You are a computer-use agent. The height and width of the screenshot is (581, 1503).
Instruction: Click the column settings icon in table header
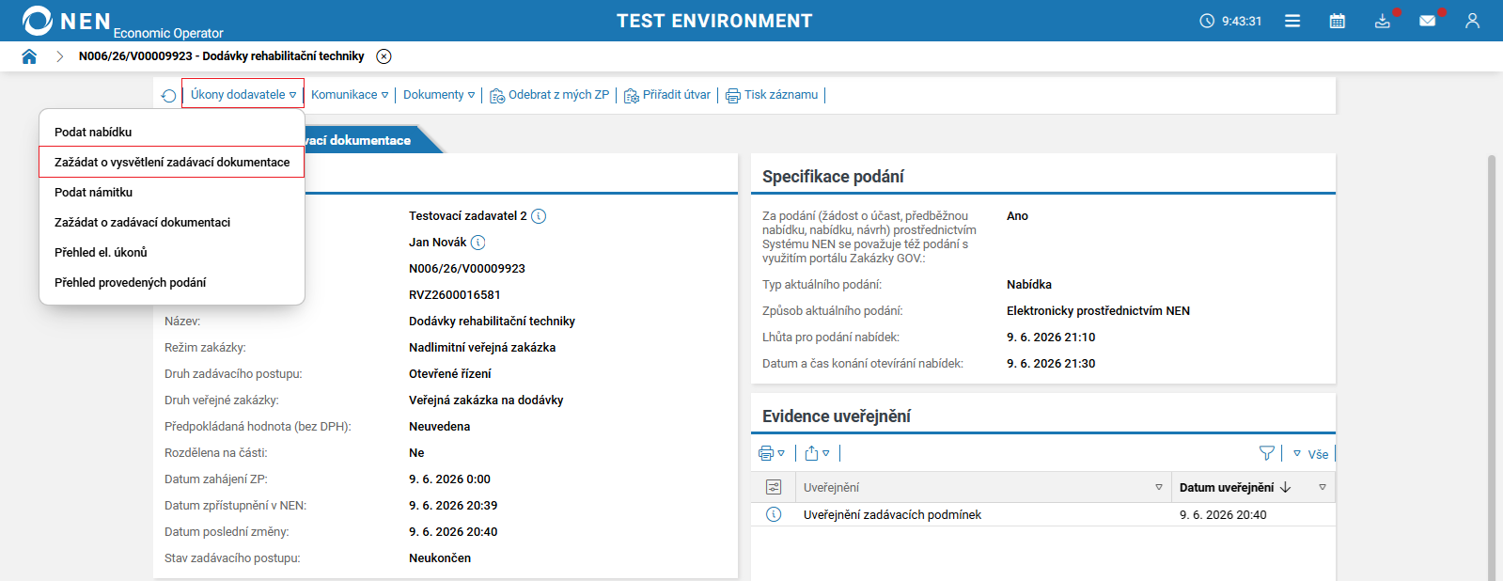point(774,487)
